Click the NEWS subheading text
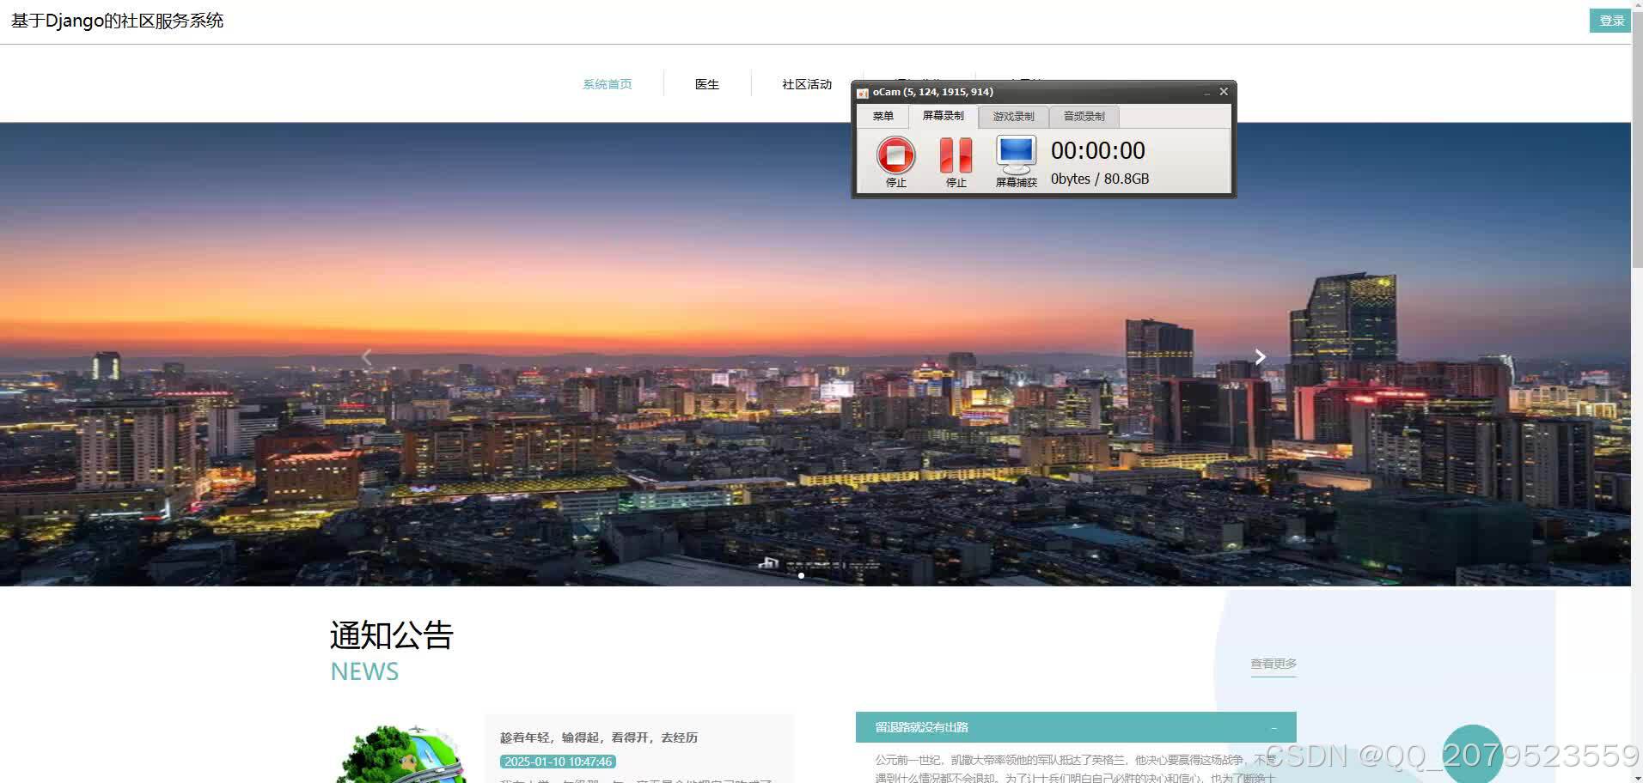1643x783 pixels. pos(364,671)
